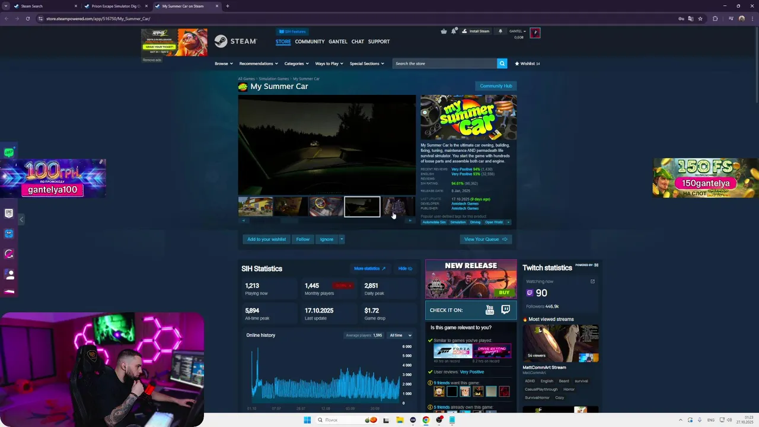Open the MattCommArt Stream thumbnail
Image resolution: width=759 pixels, height=427 pixels.
point(560,343)
